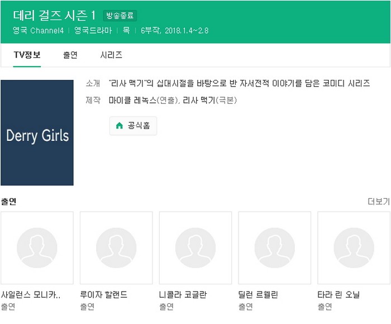Switch to the TV정보 tab
391x324 pixels.
click(27, 55)
